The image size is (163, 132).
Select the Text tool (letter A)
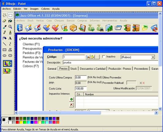pyautogui.click(x=10, y=38)
